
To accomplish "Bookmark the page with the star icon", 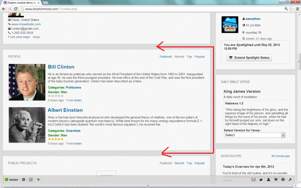I will coord(291,9).
